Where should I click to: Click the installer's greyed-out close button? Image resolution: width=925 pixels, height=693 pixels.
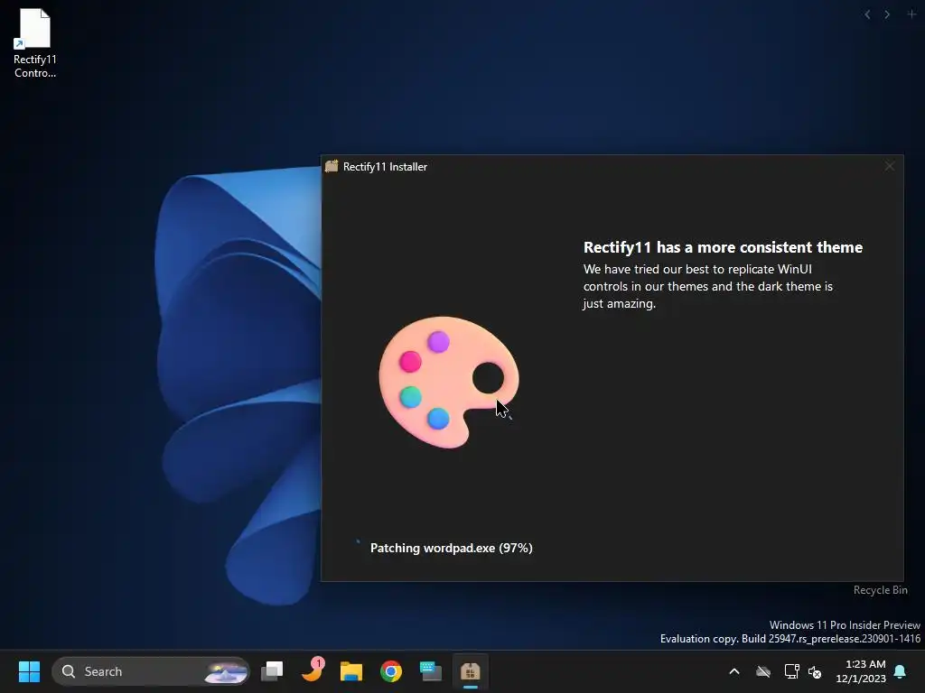tap(889, 166)
